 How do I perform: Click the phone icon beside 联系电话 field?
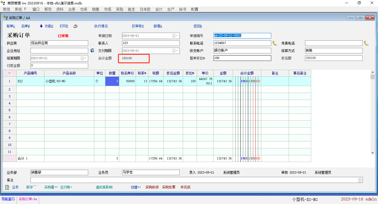275,43
